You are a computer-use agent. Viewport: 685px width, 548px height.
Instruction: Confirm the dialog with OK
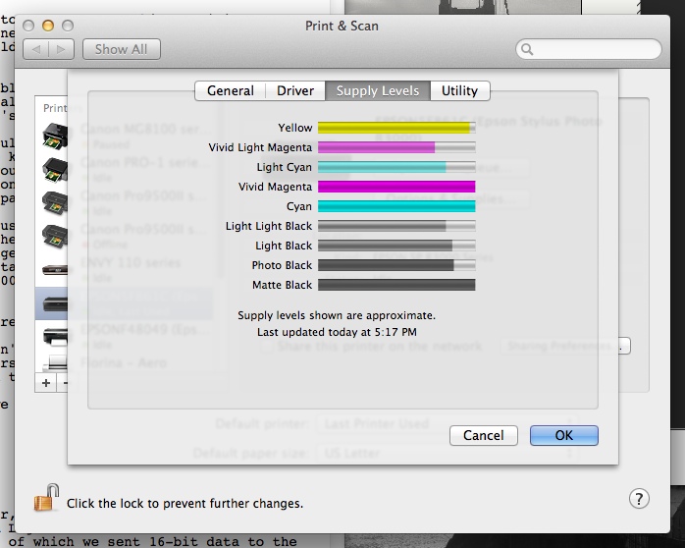[x=563, y=435]
